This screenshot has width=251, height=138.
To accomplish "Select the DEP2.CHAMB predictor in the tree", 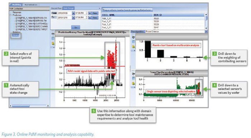I will tap(32, 27).
